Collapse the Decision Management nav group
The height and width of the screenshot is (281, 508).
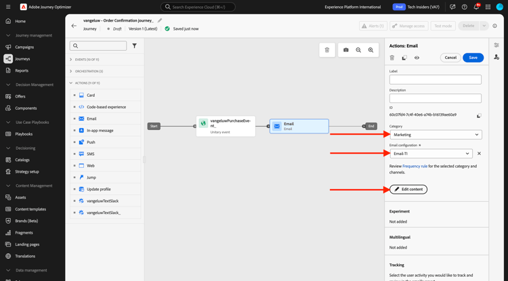(x=8, y=85)
